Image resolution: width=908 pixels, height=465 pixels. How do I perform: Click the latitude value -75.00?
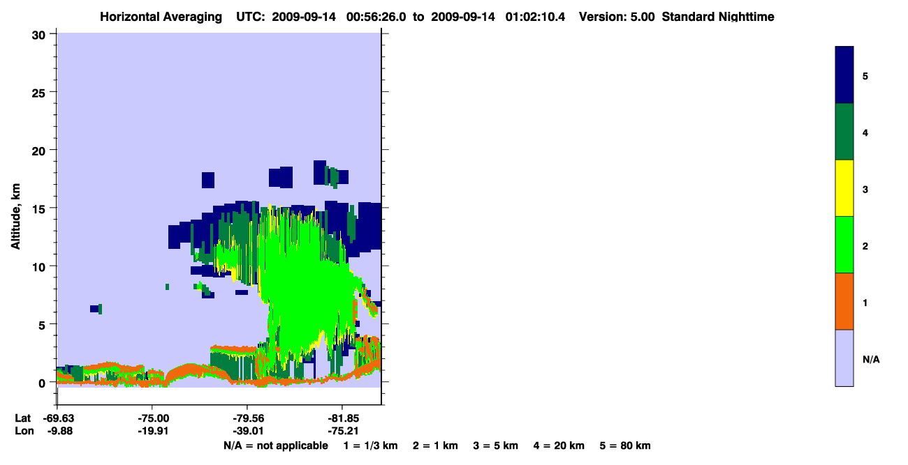(152, 418)
